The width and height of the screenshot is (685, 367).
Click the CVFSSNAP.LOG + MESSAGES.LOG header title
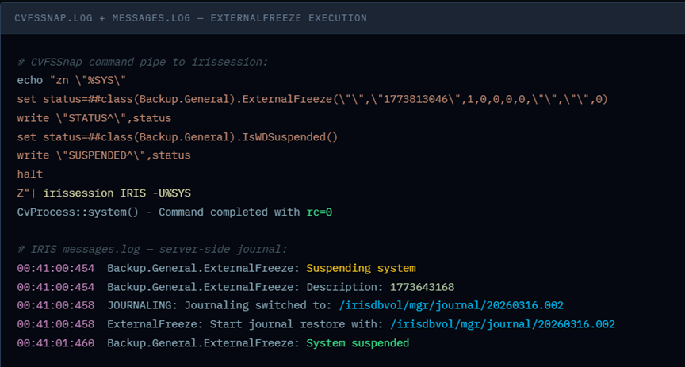pyautogui.click(x=190, y=17)
